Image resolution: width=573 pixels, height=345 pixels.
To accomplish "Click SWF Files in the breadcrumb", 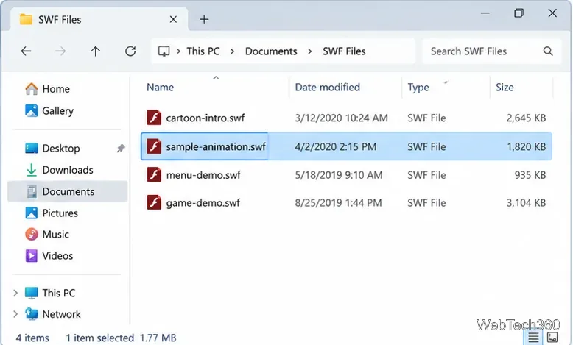I will click(x=344, y=51).
